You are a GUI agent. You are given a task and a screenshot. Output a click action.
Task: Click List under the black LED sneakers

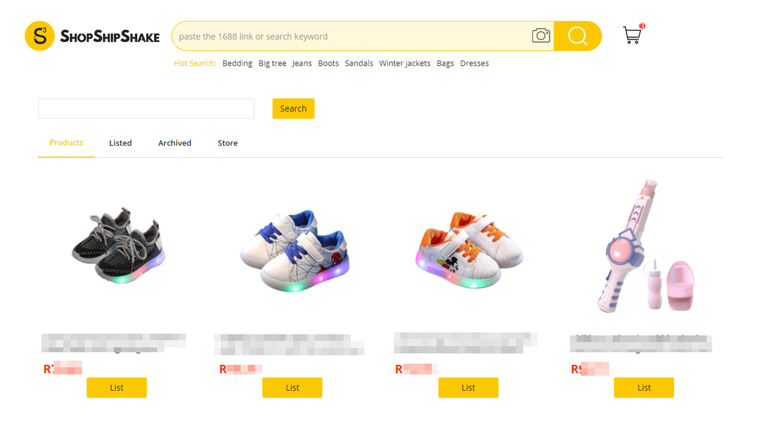[x=117, y=388]
